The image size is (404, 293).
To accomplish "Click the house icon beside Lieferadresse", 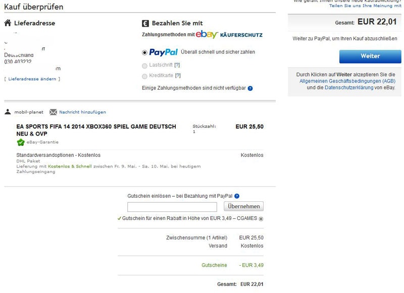I will [x=7, y=23].
